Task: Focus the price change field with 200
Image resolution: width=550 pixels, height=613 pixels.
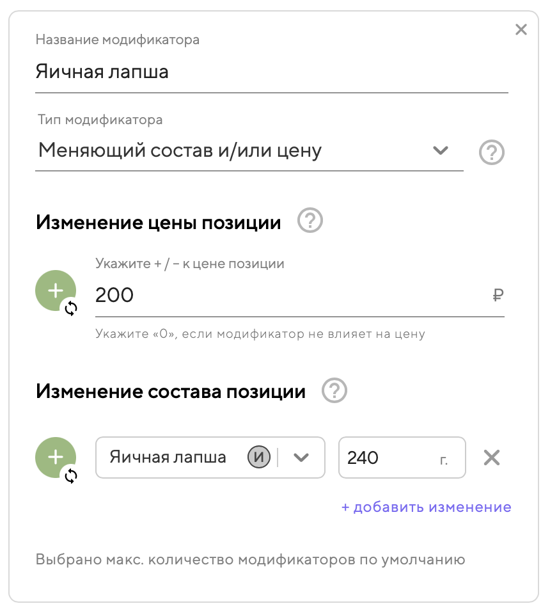Action: tap(288, 295)
